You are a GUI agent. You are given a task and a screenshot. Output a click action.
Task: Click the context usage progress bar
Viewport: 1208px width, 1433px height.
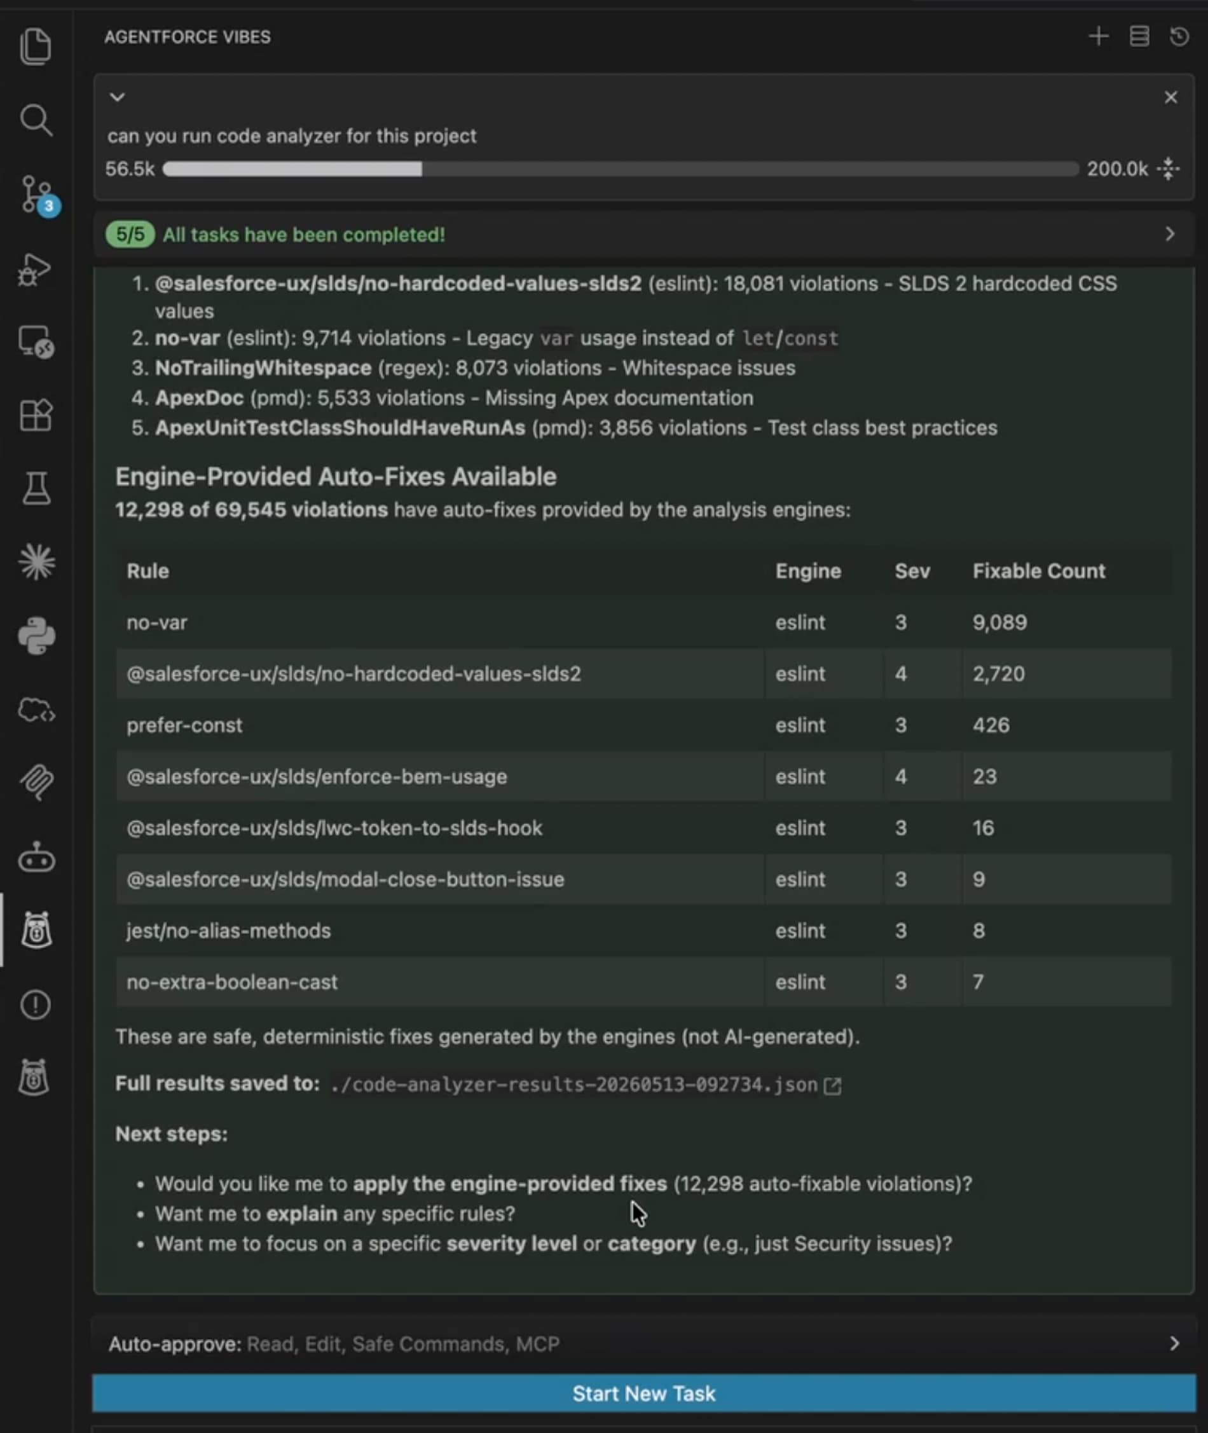(x=621, y=169)
